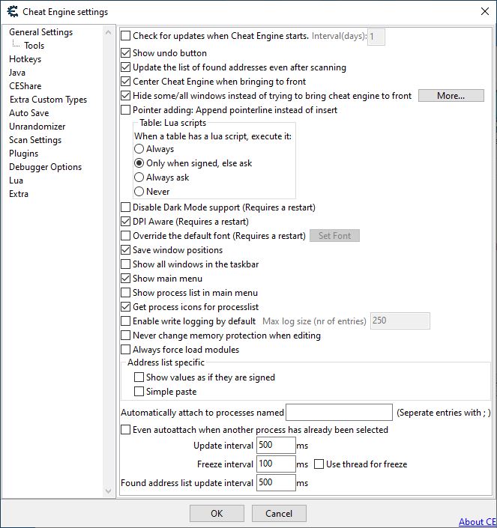The height and width of the screenshot is (528, 497).
Task: Click the More... button
Action: coord(451,96)
